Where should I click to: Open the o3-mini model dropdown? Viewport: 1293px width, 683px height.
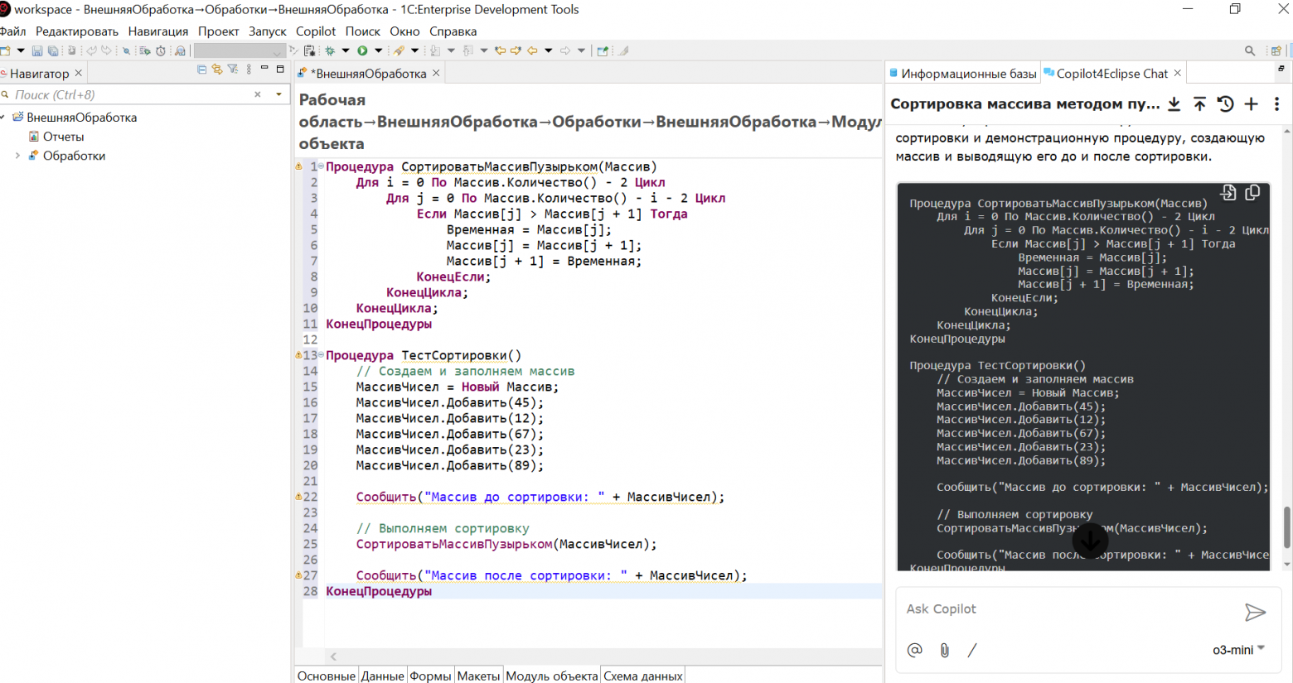click(x=1238, y=650)
